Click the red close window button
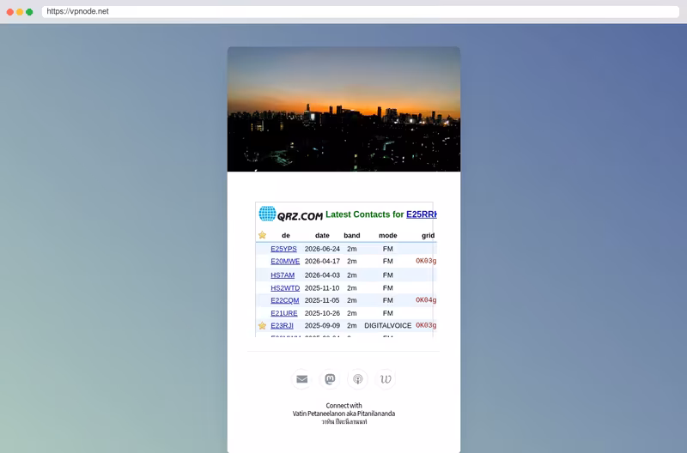687x453 pixels. 10,12
